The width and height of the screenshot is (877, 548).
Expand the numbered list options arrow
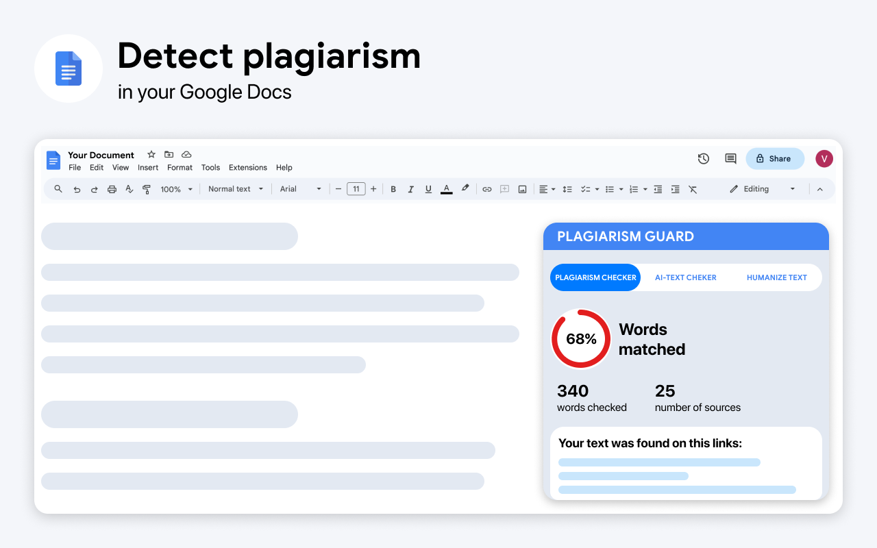pyautogui.click(x=645, y=189)
